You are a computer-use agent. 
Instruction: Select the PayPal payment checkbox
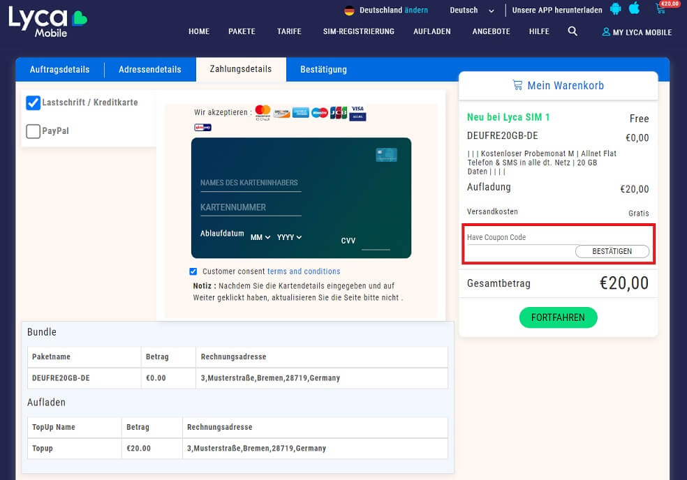click(33, 131)
